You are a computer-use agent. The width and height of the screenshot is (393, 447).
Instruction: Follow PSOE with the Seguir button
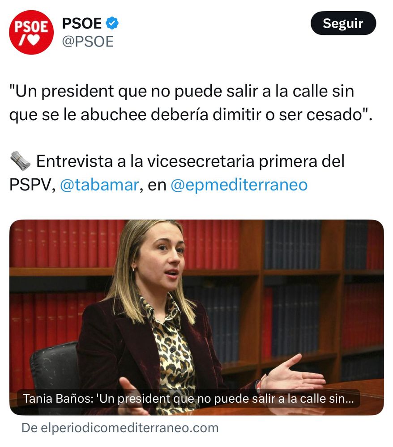[x=343, y=23]
